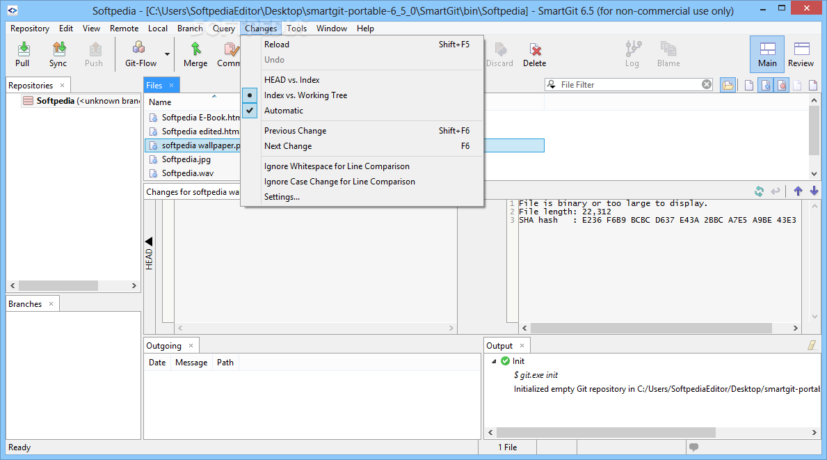Close the Output tab
The width and height of the screenshot is (827, 460).
click(x=522, y=346)
